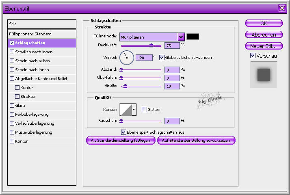Screen dimensions: 290x195
Task: Click Als Standardeinstellung festlegen button
Action: click(121, 141)
